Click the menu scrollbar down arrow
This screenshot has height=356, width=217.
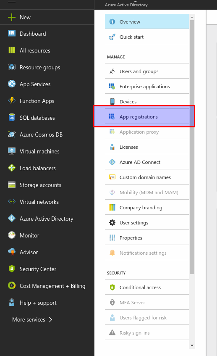(192, 345)
